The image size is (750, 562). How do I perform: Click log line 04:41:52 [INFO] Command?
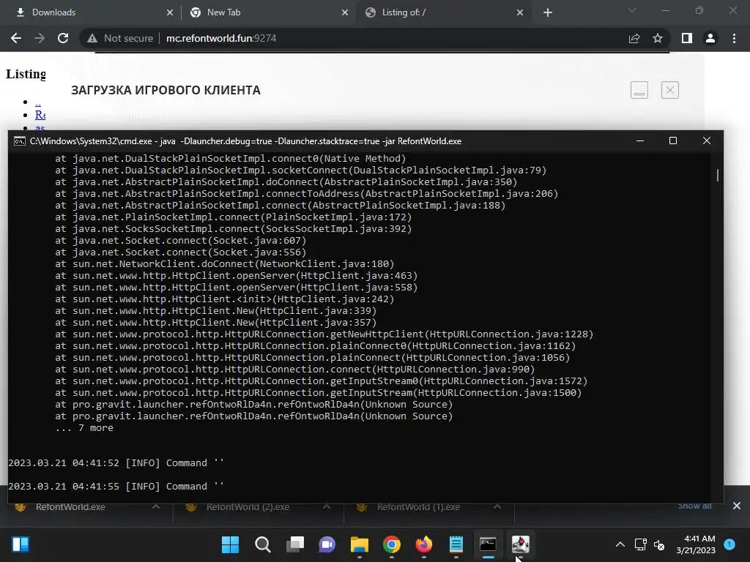(x=116, y=462)
